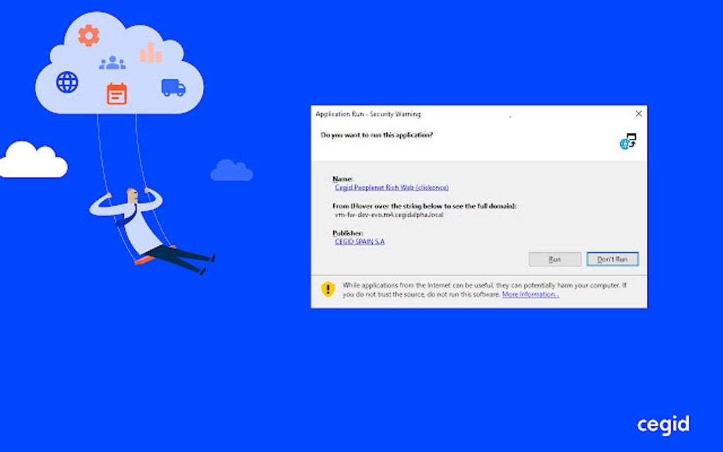The height and width of the screenshot is (452, 723).
Task: Click the blue cloud near the dialog
Action: point(232,170)
